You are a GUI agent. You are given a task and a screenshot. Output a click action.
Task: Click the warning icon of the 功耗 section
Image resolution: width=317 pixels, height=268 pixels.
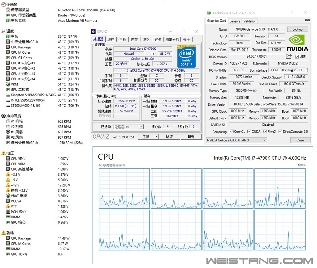(x=3, y=233)
